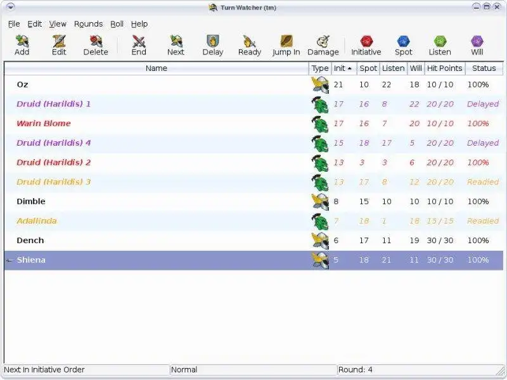The image size is (507, 380).
Task: Click the Add combatant toolbar icon
Action: pos(22,41)
